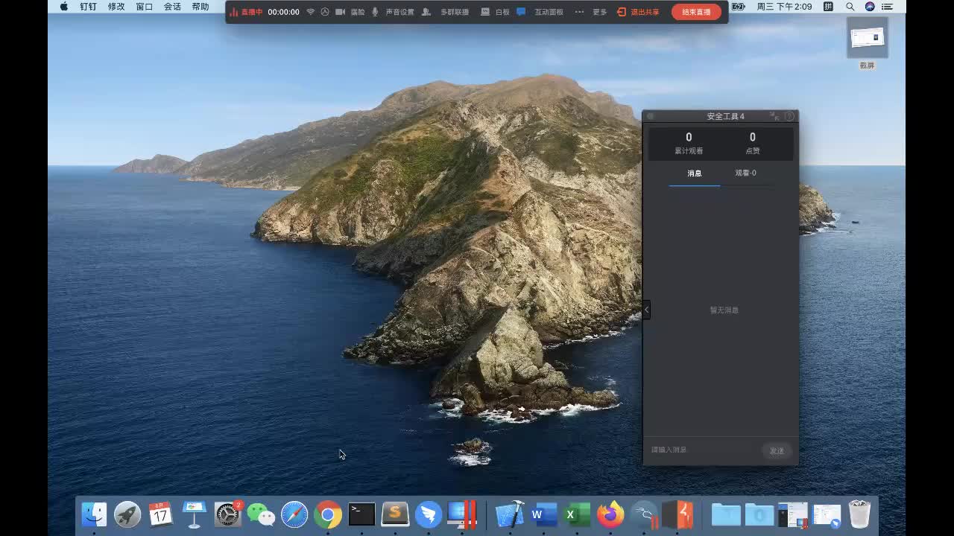The width and height of the screenshot is (954, 536).
Task: Click the Siri icon in the menu bar
Action: click(x=870, y=7)
